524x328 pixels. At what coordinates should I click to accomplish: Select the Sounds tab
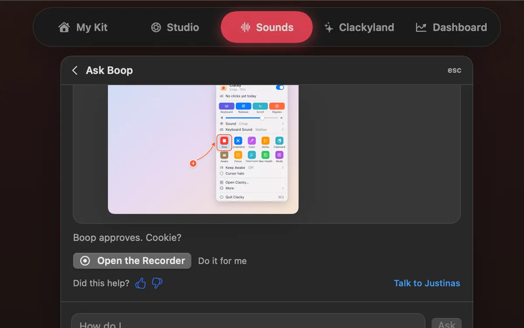[x=267, y=27]
